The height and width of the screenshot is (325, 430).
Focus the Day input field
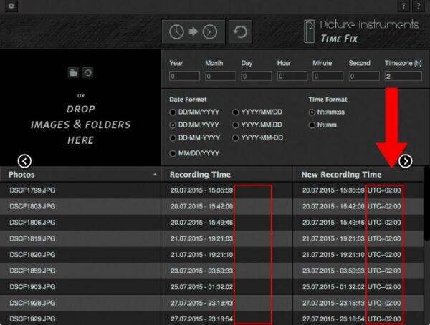click(x=257, y=76)
